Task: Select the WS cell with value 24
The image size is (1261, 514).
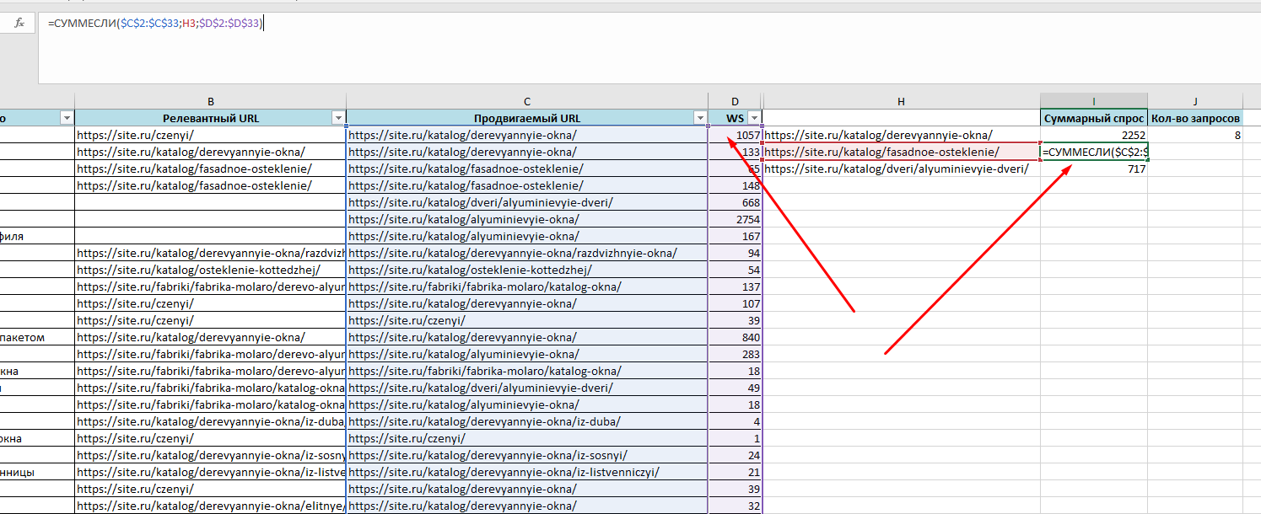Action: coord(735,455)
